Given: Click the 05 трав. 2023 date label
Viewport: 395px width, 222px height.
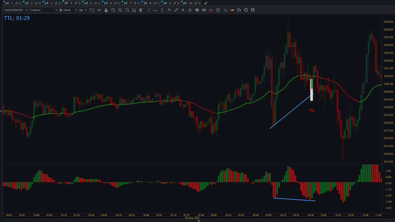Looking at the screenshot, I should (192, 218).
